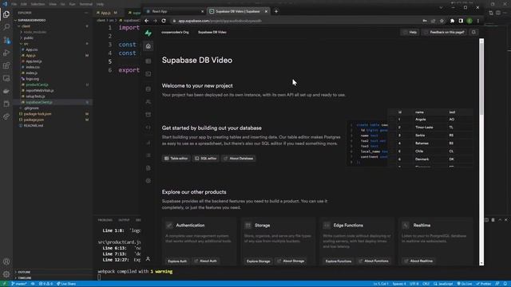The height and width of the screenshot is (287, 511).
Task: Open the browser tab search chevron
Action: [441, 7]
